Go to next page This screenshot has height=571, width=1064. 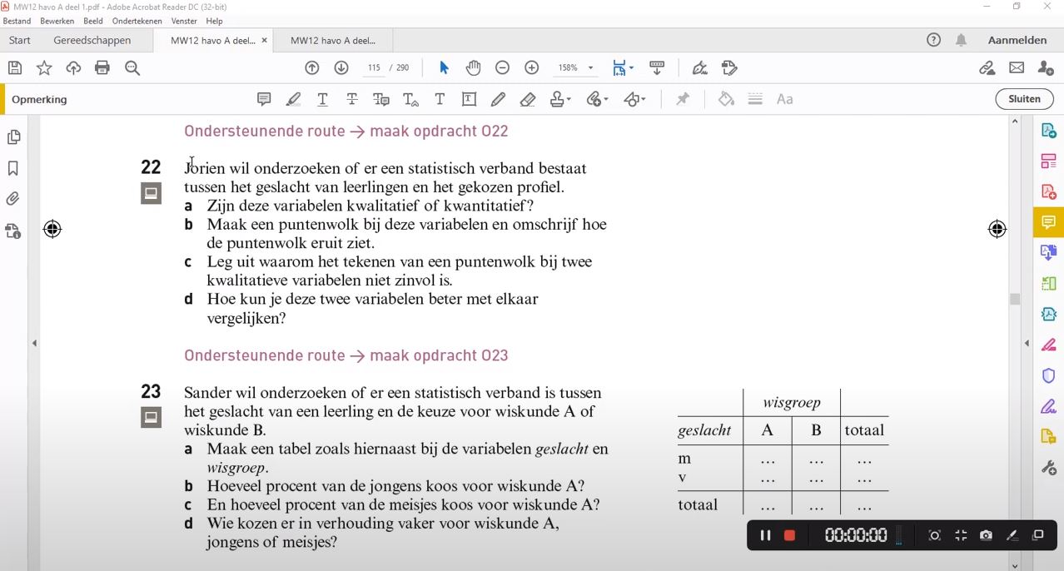[x=341, y=68]
